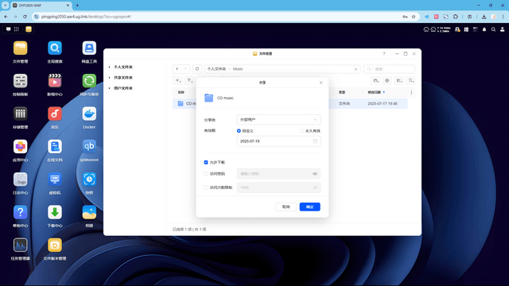Open the 文件管理 desktop app icon
Viewport: 509px width, 286px height.
[20, 48]
